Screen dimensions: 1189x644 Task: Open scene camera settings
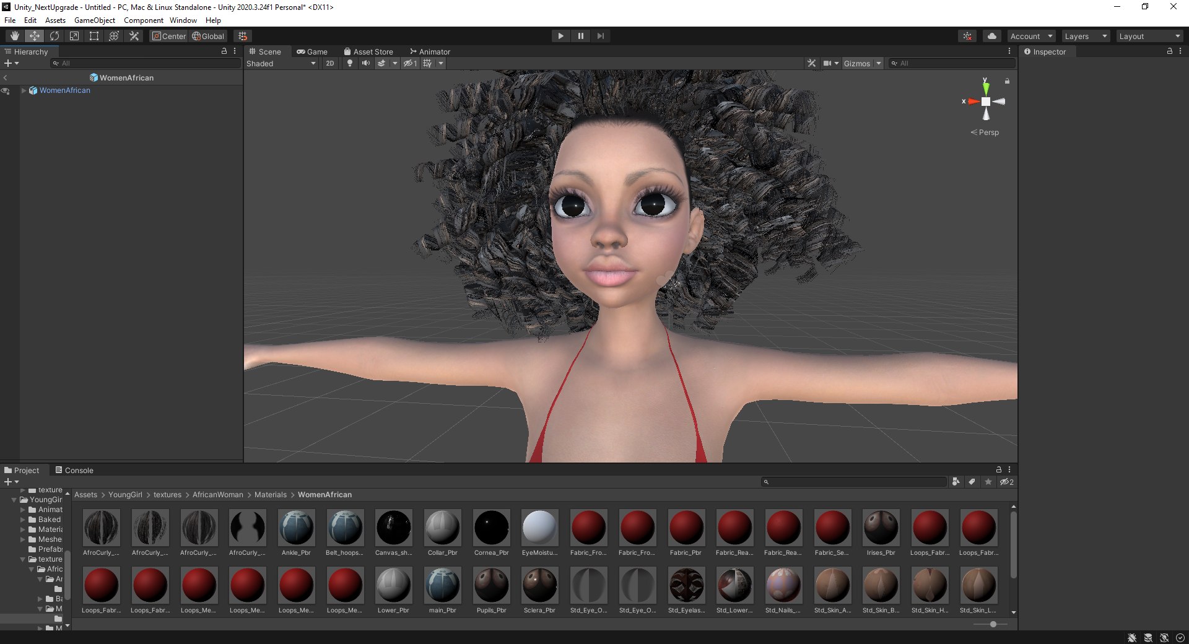(830, 63)
